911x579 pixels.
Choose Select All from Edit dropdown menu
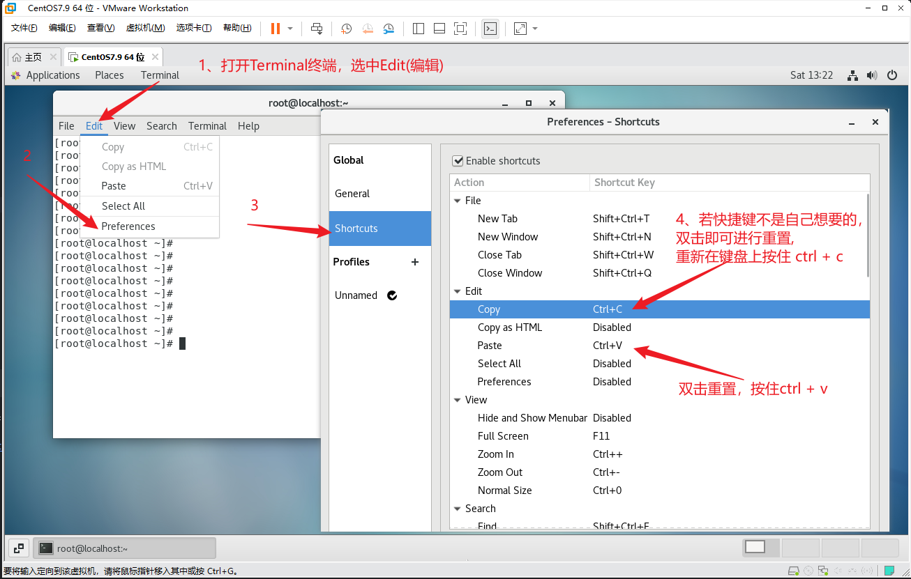tap(150, 206)
